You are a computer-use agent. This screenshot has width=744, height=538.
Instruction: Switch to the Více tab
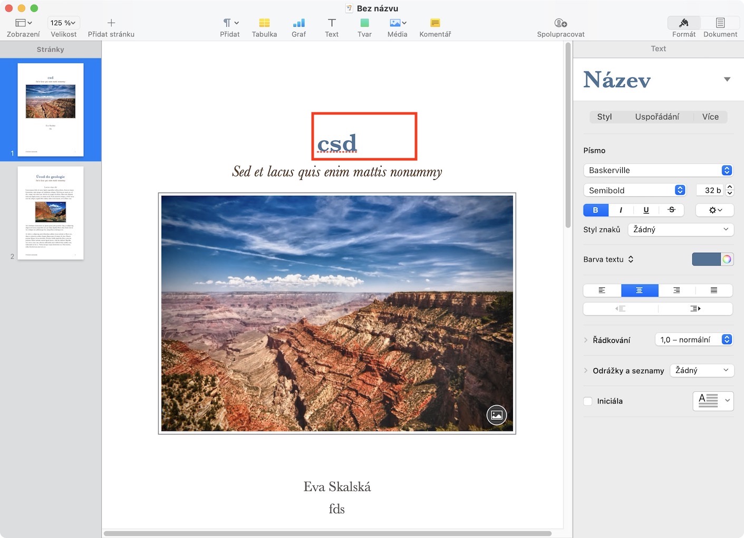click(710, 117)
